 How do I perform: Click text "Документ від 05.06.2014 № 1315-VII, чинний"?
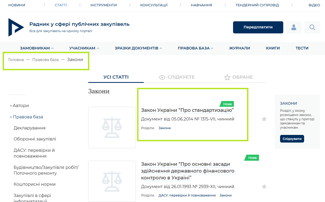click(188, 119)
